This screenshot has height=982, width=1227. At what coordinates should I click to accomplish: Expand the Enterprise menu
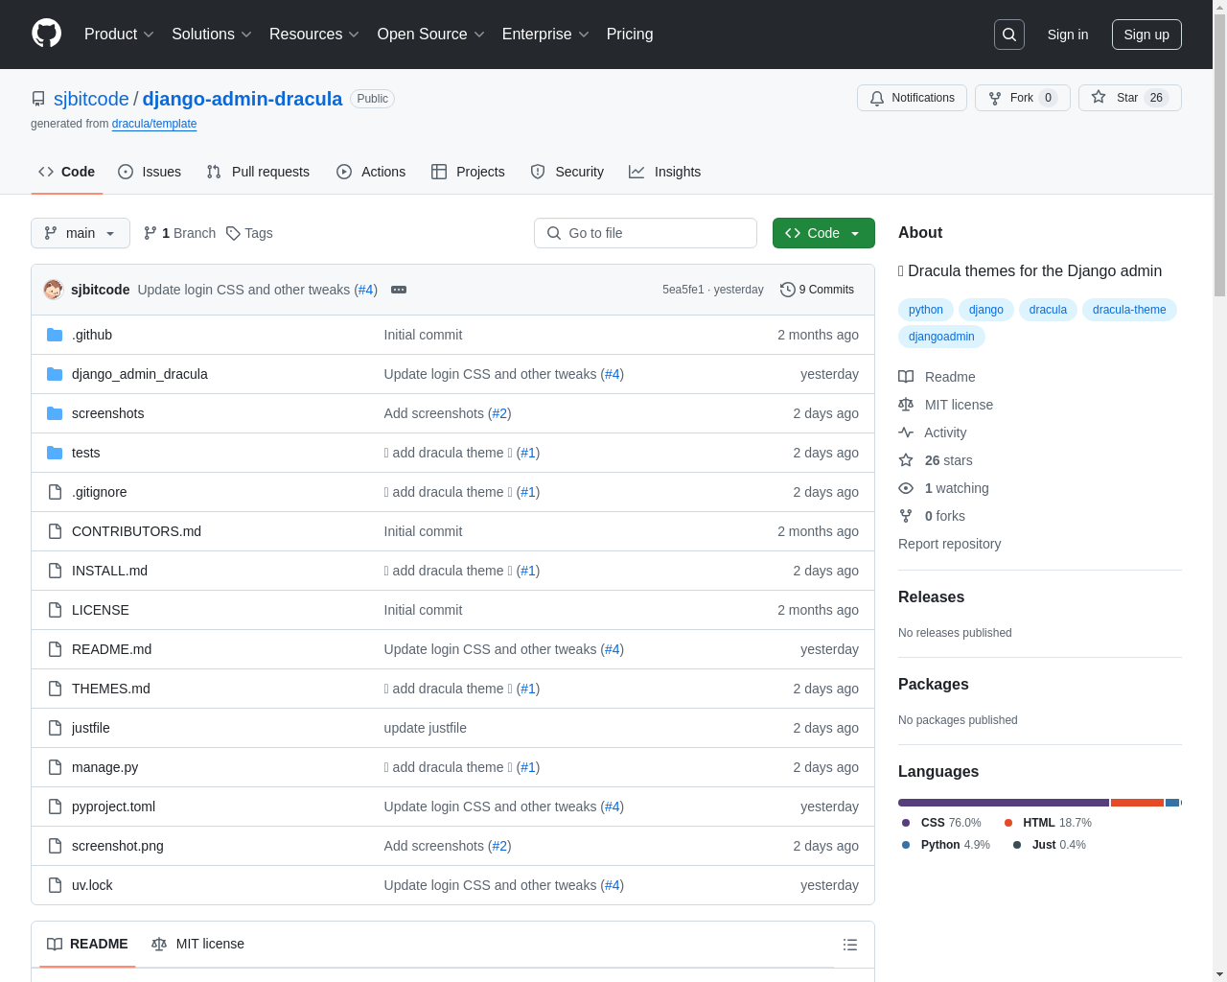[545, 35]
